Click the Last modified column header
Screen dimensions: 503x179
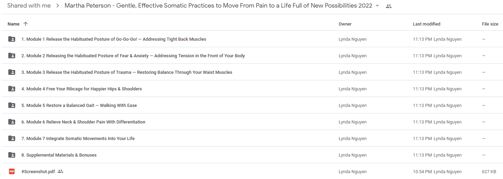coord(427,24)
